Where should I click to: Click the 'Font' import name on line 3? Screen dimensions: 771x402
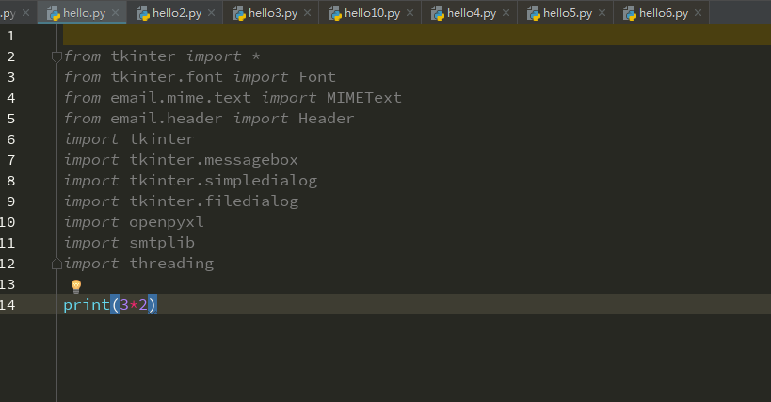coord(317,77)
